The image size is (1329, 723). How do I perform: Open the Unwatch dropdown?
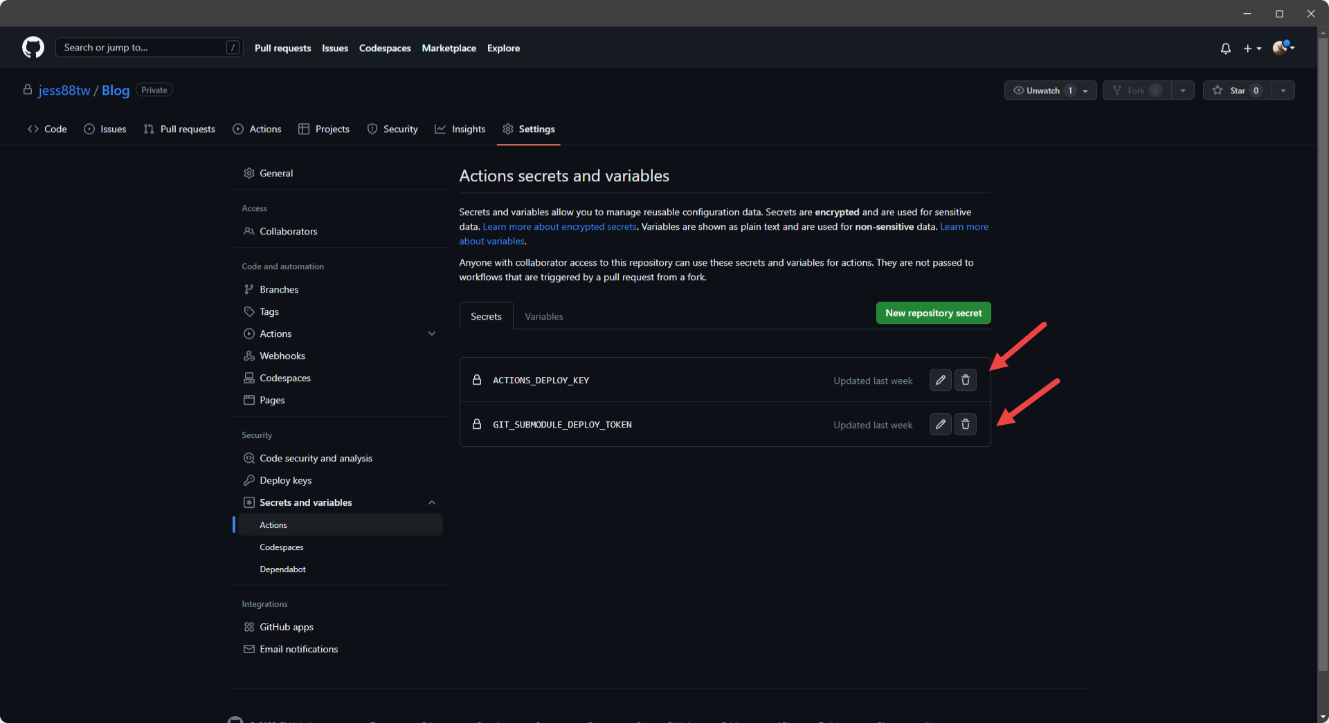[1050, 91]
